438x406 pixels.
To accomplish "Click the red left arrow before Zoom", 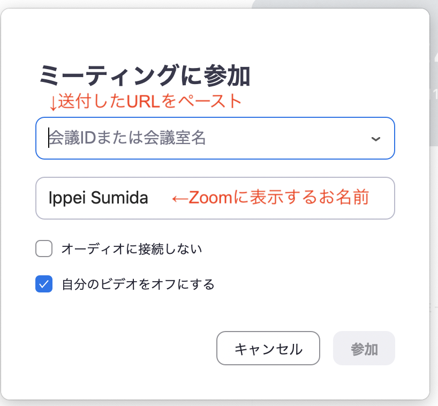I will (180, 199).
